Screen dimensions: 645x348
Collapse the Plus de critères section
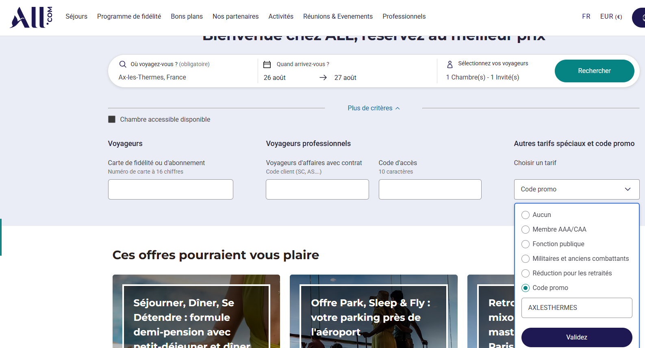pyautogui.click(x=374, y=108)
